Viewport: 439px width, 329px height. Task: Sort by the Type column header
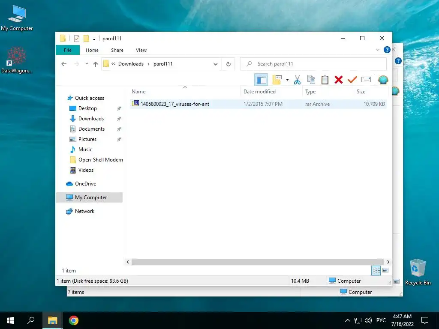pyautogui.click(x=328, y=92)
